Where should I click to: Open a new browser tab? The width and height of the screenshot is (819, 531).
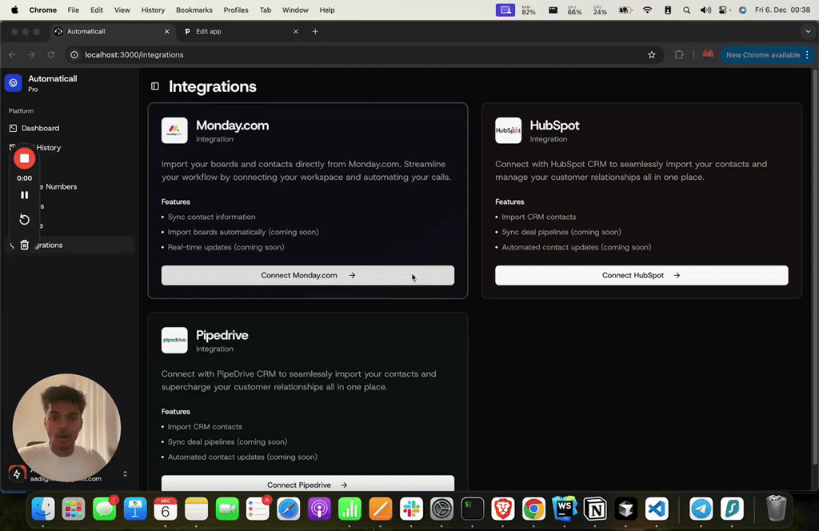[315, 31]
